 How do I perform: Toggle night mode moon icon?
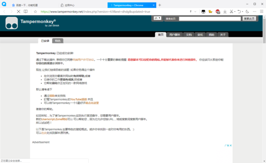point(247,12)
